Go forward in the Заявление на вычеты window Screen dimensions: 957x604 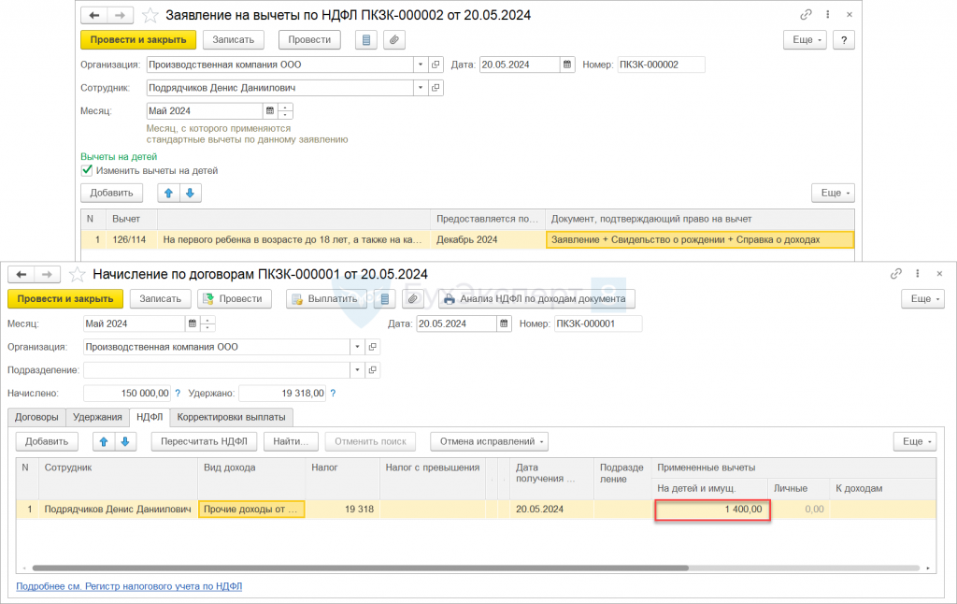point(121,15)
